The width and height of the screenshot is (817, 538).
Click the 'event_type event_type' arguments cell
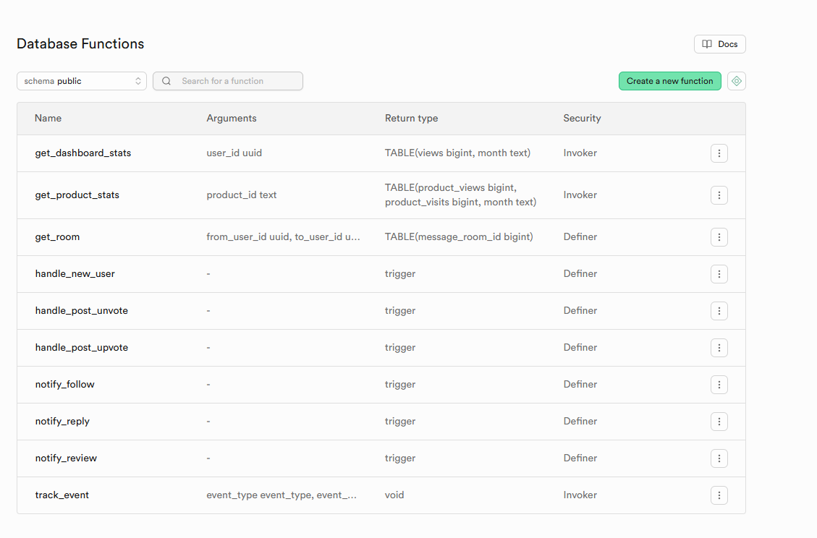(281, 495)
